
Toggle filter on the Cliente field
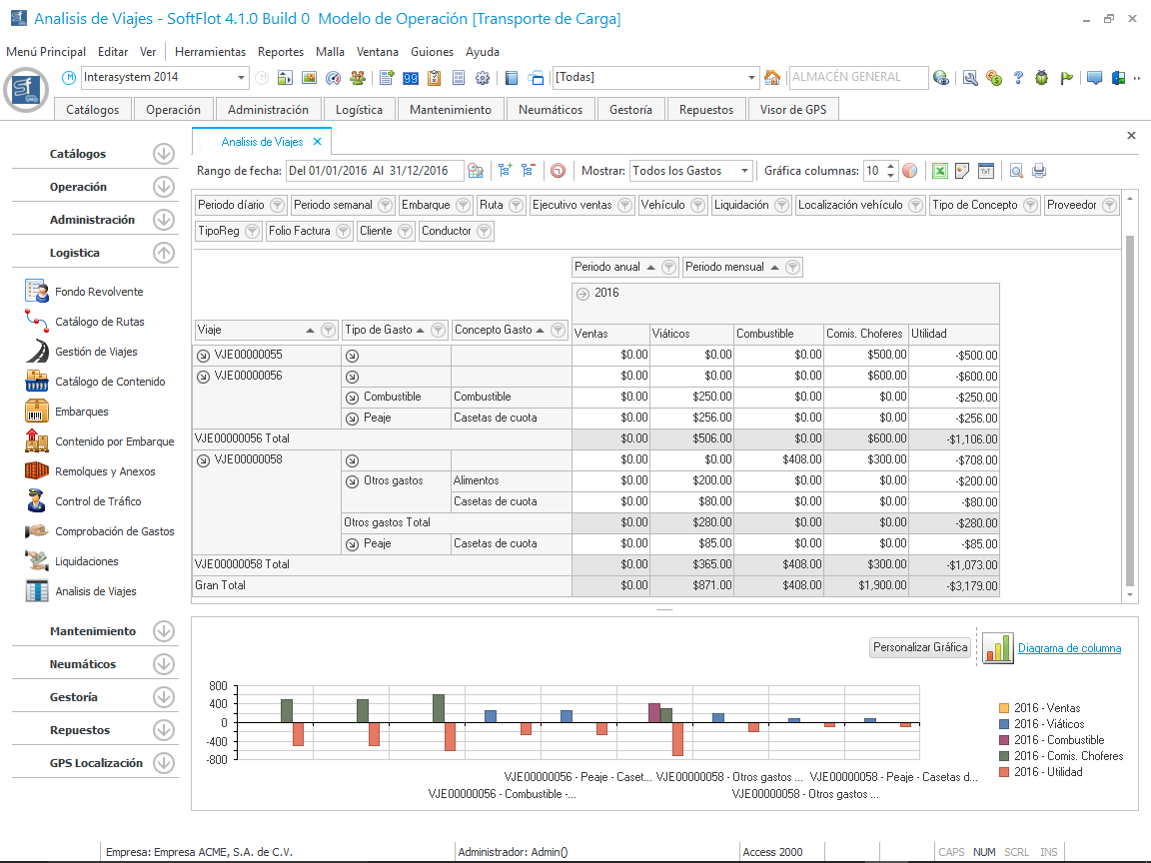pyautogui.click(x=405, y=231)
